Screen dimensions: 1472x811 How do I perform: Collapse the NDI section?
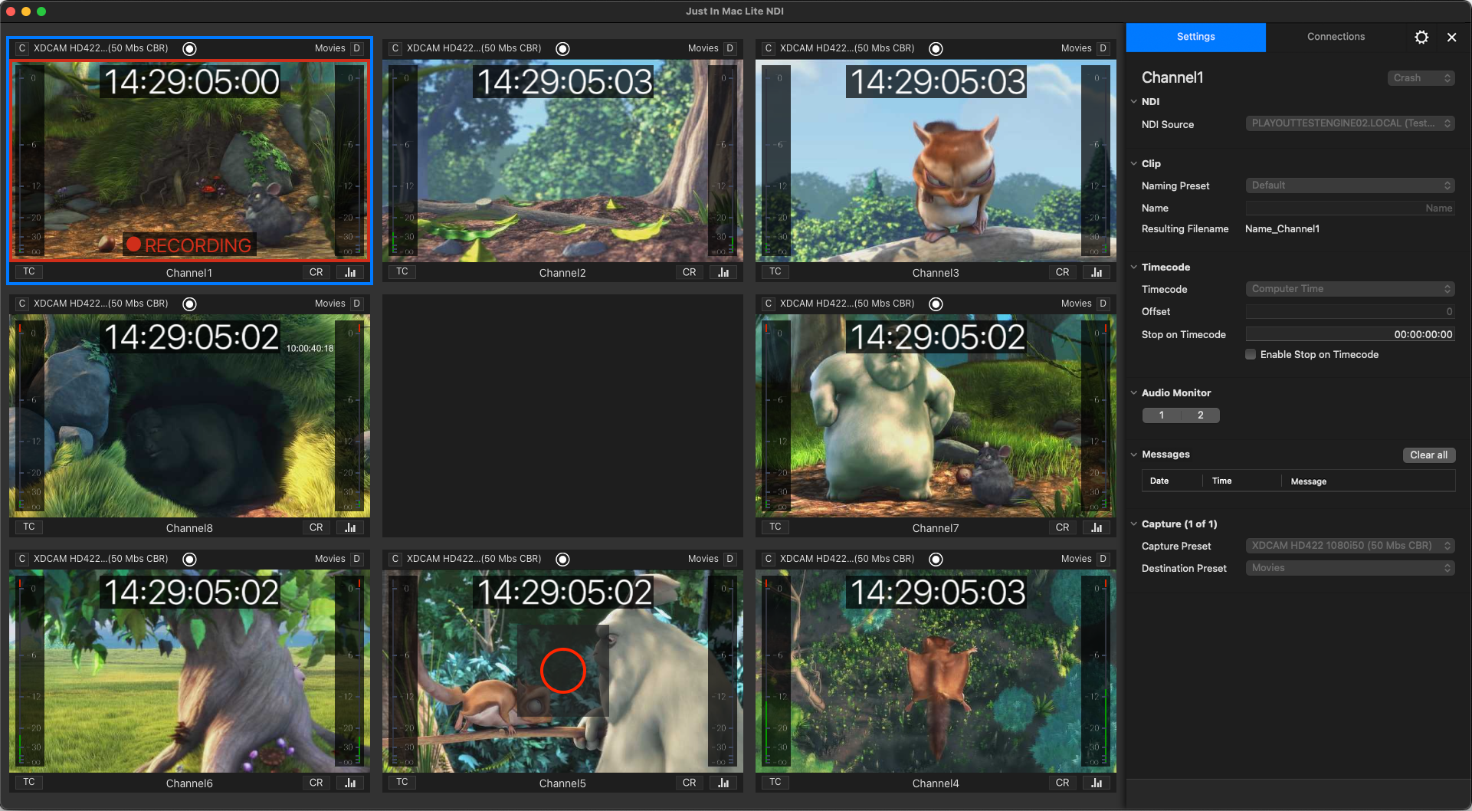(1134, 101)
